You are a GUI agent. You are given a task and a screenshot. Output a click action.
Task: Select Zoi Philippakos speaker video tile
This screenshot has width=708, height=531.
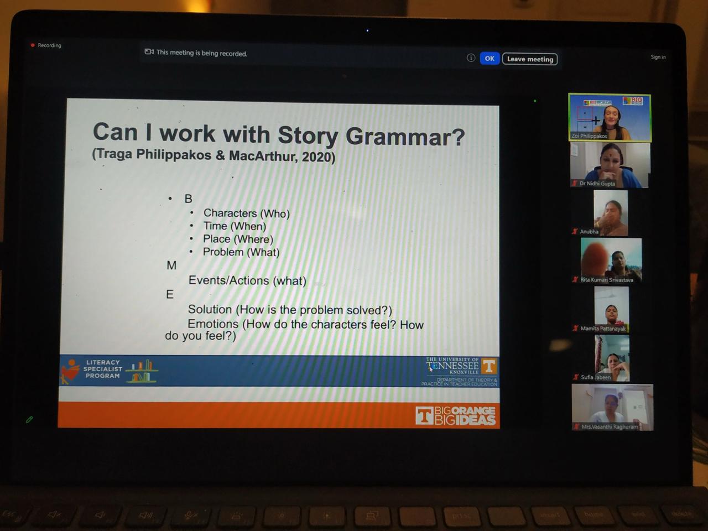pyautogui.click(x=610, y=117)
